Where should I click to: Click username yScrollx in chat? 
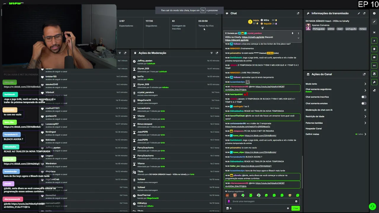coord(237,175)
